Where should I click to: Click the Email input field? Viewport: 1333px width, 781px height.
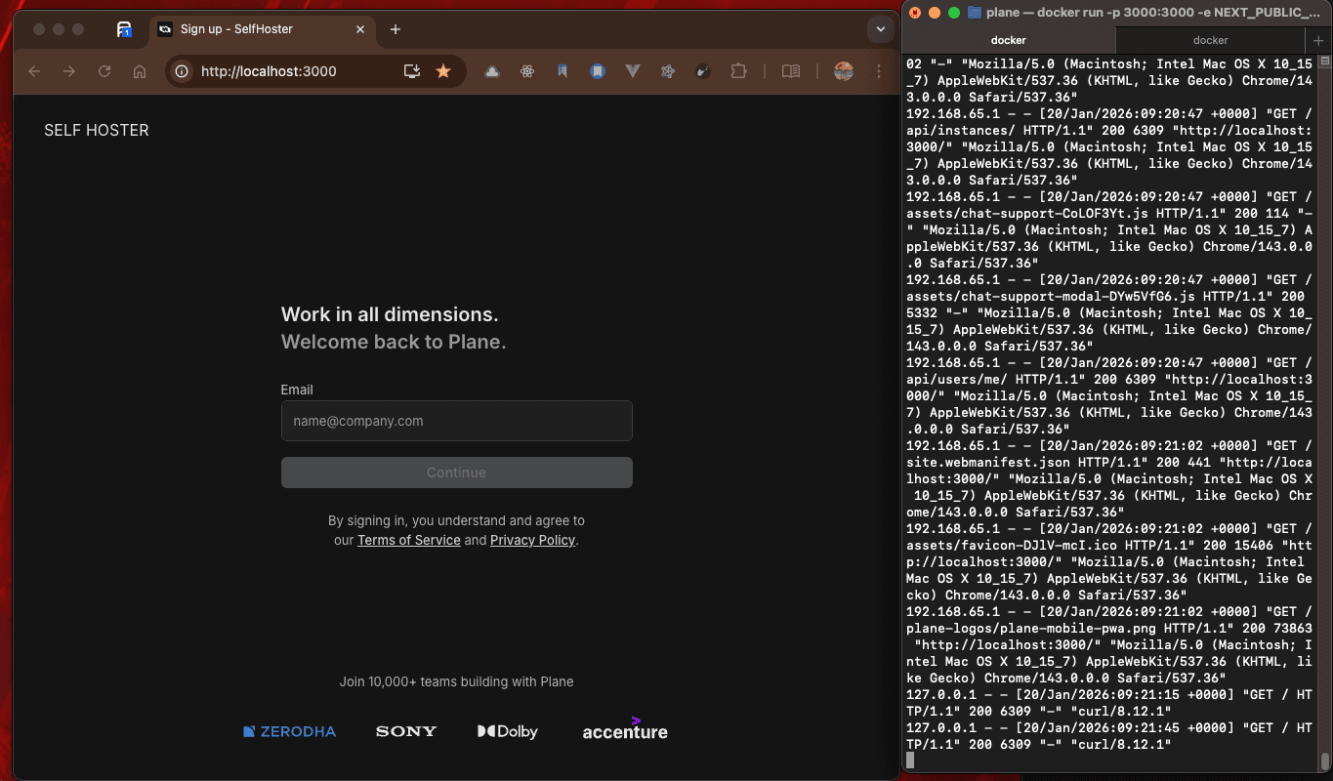(x=457, y=421)
